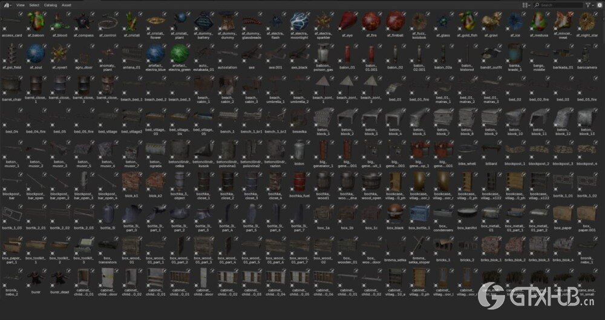Select the blok_k1 brick block thumbnail
The width and height of the screenshot is (605, 320).
coord(131,182)
